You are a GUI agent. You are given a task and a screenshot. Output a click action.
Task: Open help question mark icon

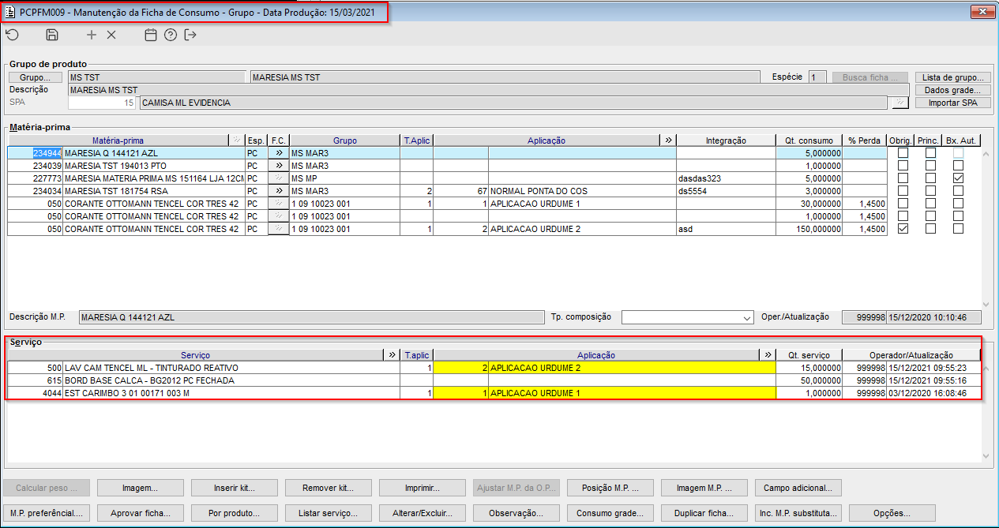171,35
